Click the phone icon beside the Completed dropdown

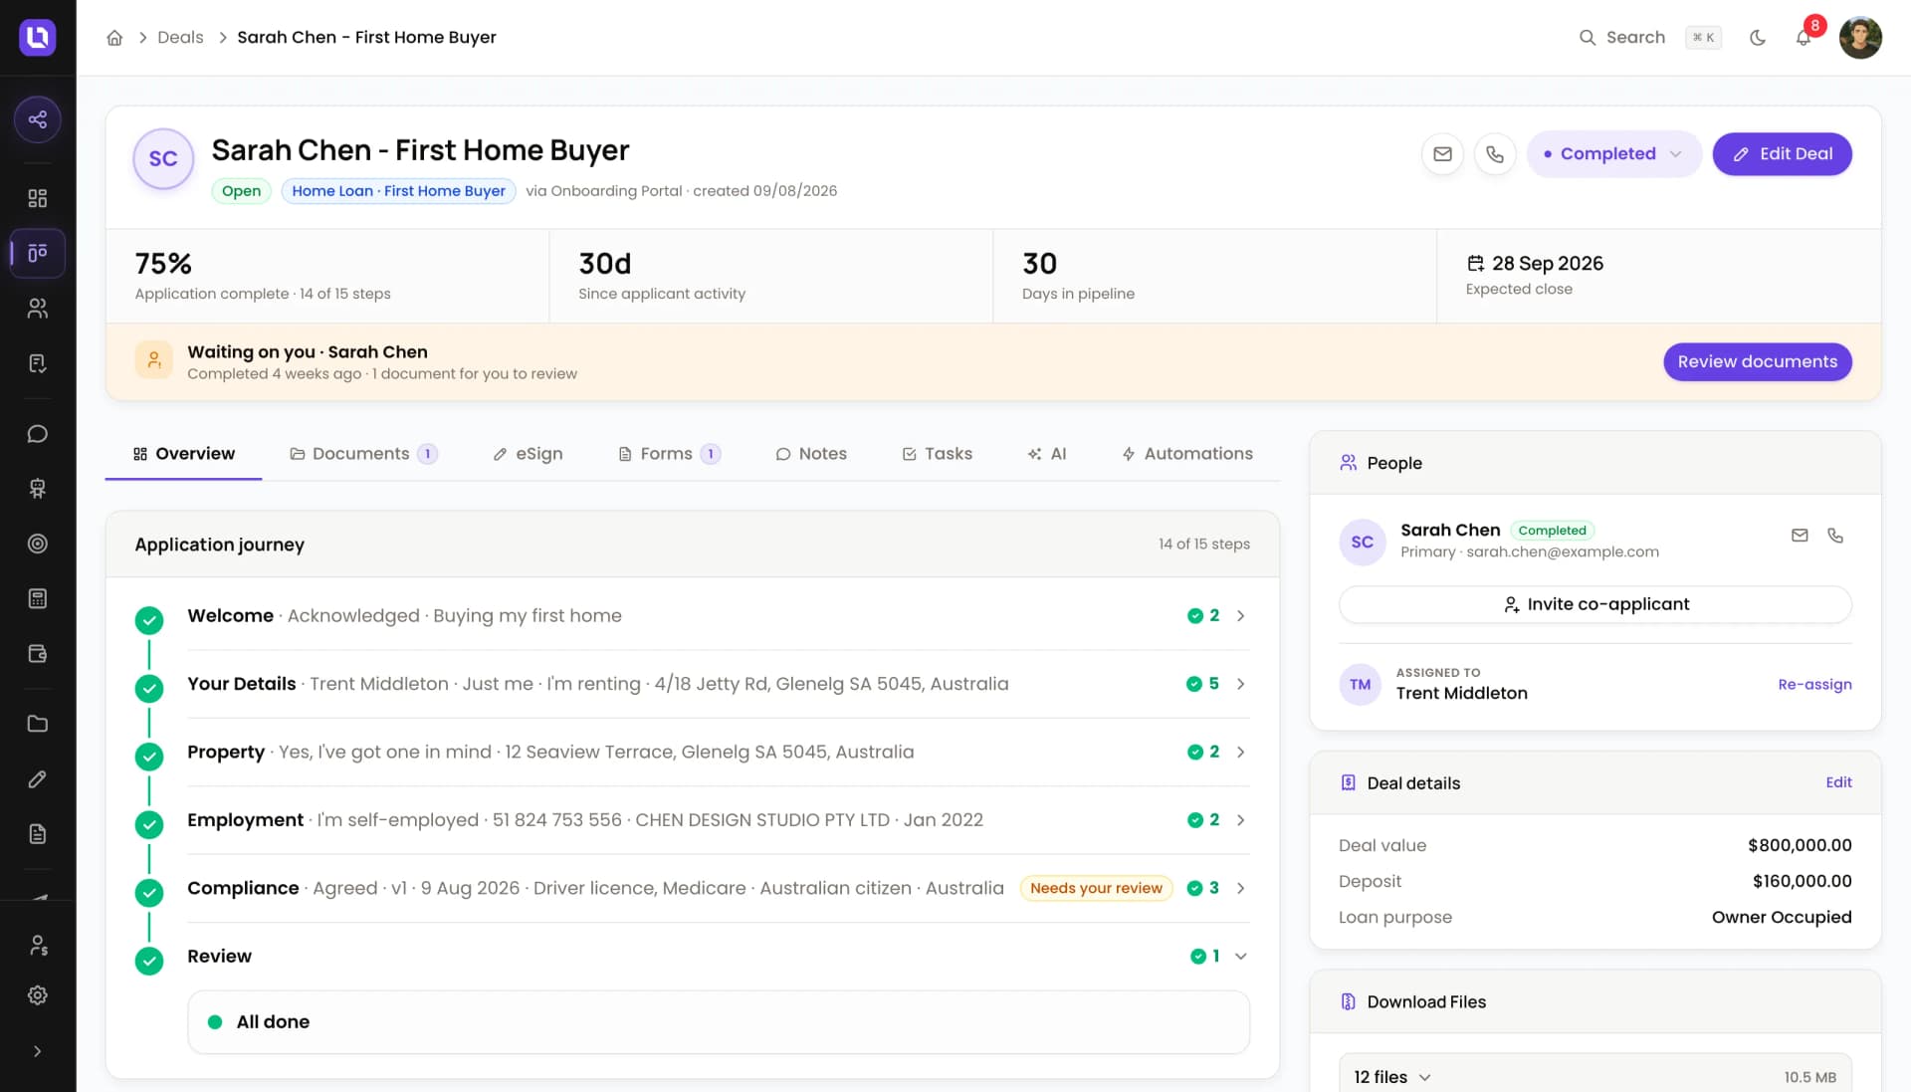click(1495, 154)
